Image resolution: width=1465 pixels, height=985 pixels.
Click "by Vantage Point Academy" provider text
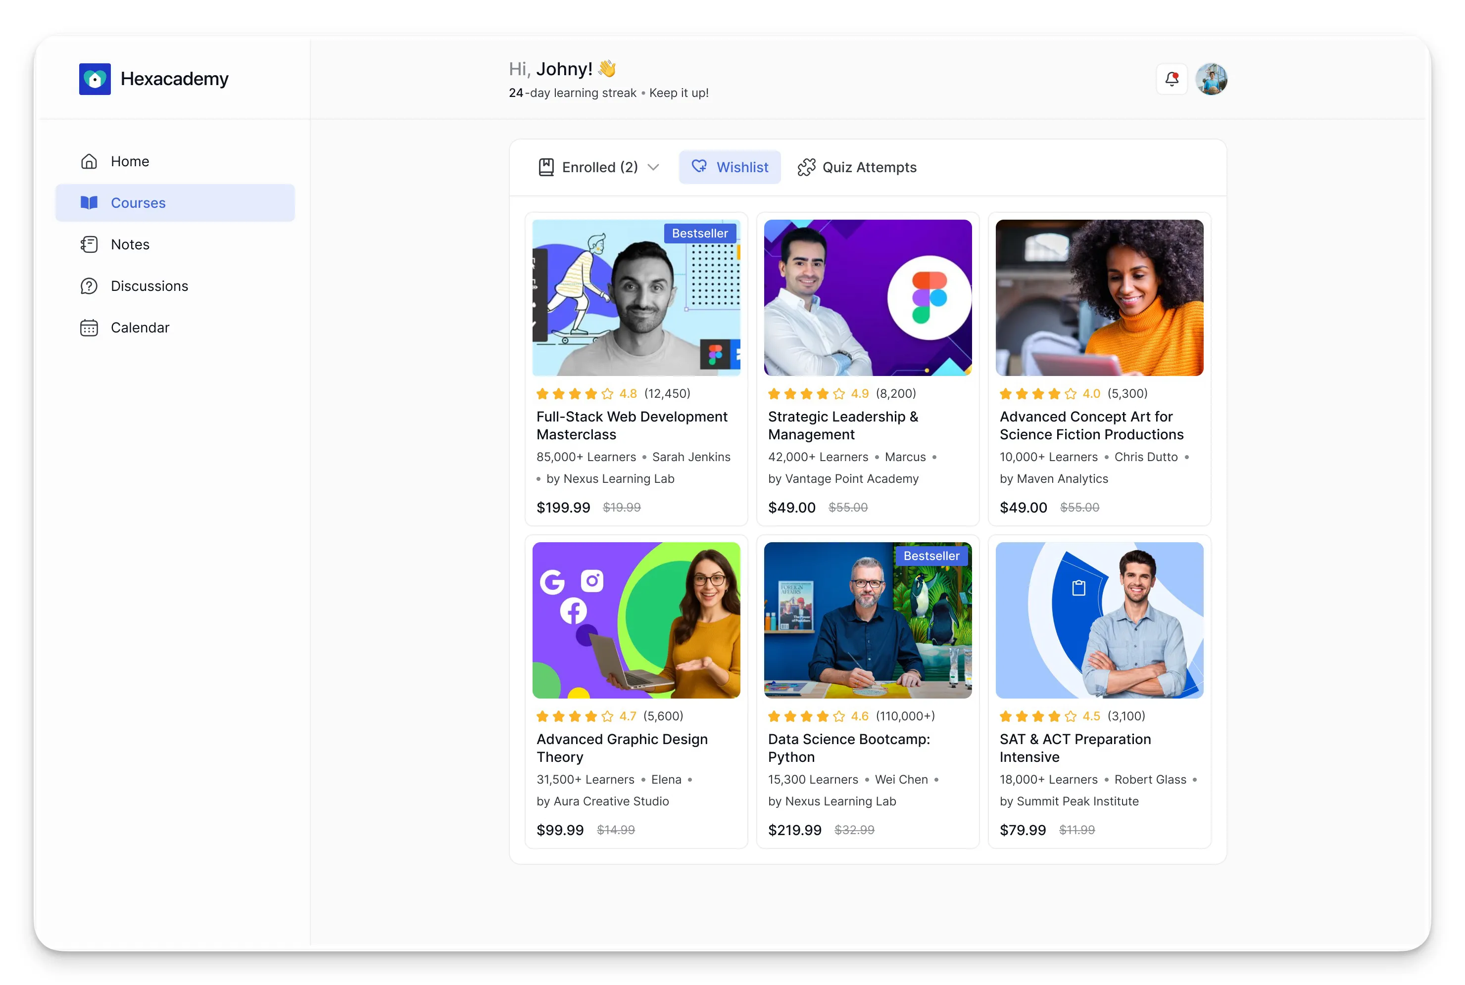pos(843,479)
